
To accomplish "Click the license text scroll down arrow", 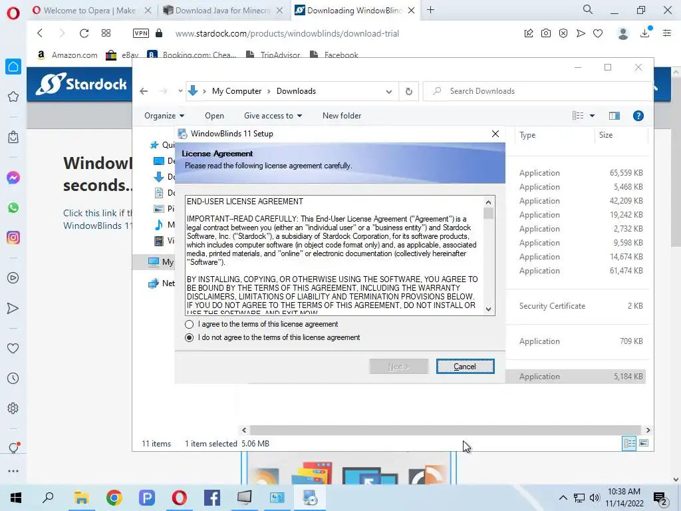I will pyautogui.click(x=489, y=309).
